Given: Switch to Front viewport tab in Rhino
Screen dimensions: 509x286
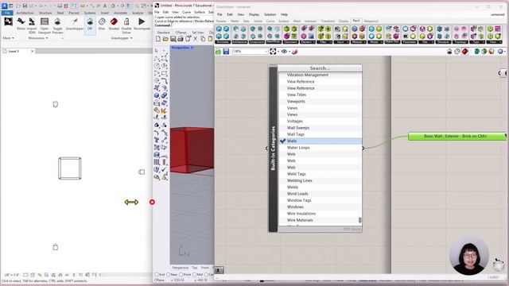Looking at the screenshot, I should tap(205, 268).
